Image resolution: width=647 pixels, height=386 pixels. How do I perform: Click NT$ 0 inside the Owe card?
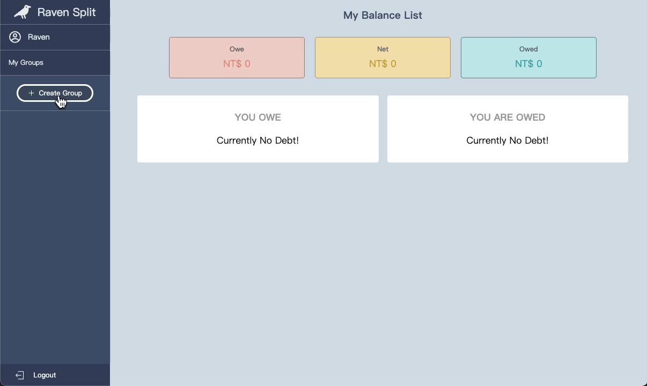237,63
